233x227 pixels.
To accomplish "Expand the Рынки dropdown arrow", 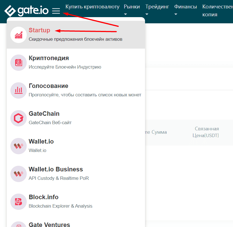I will [x=126, y=14].
